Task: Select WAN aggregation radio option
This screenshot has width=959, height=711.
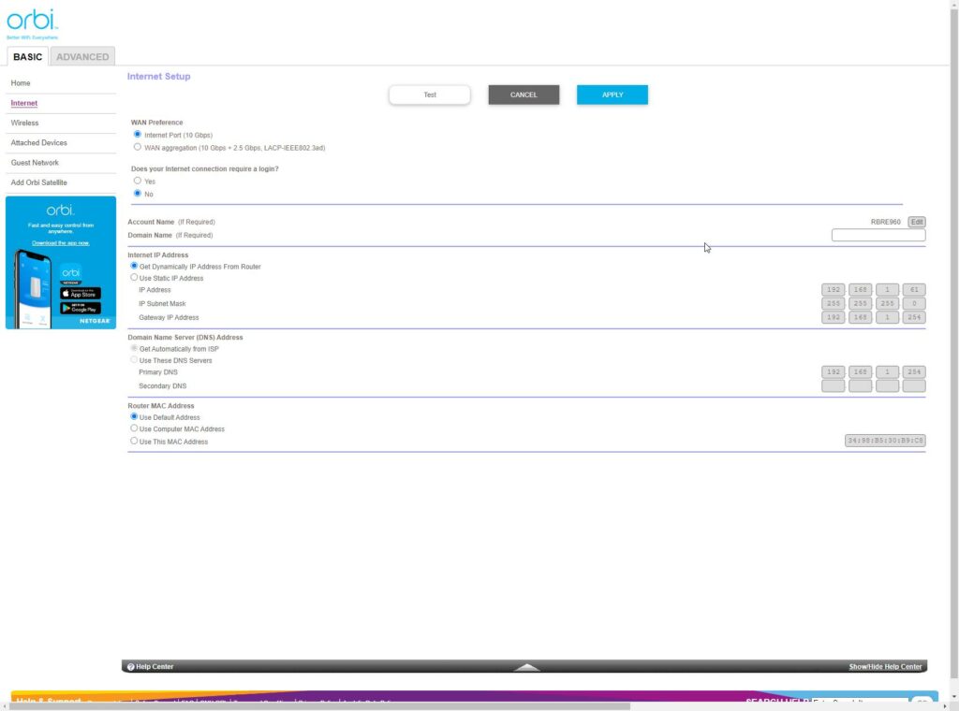Action: tap(138, 147)
